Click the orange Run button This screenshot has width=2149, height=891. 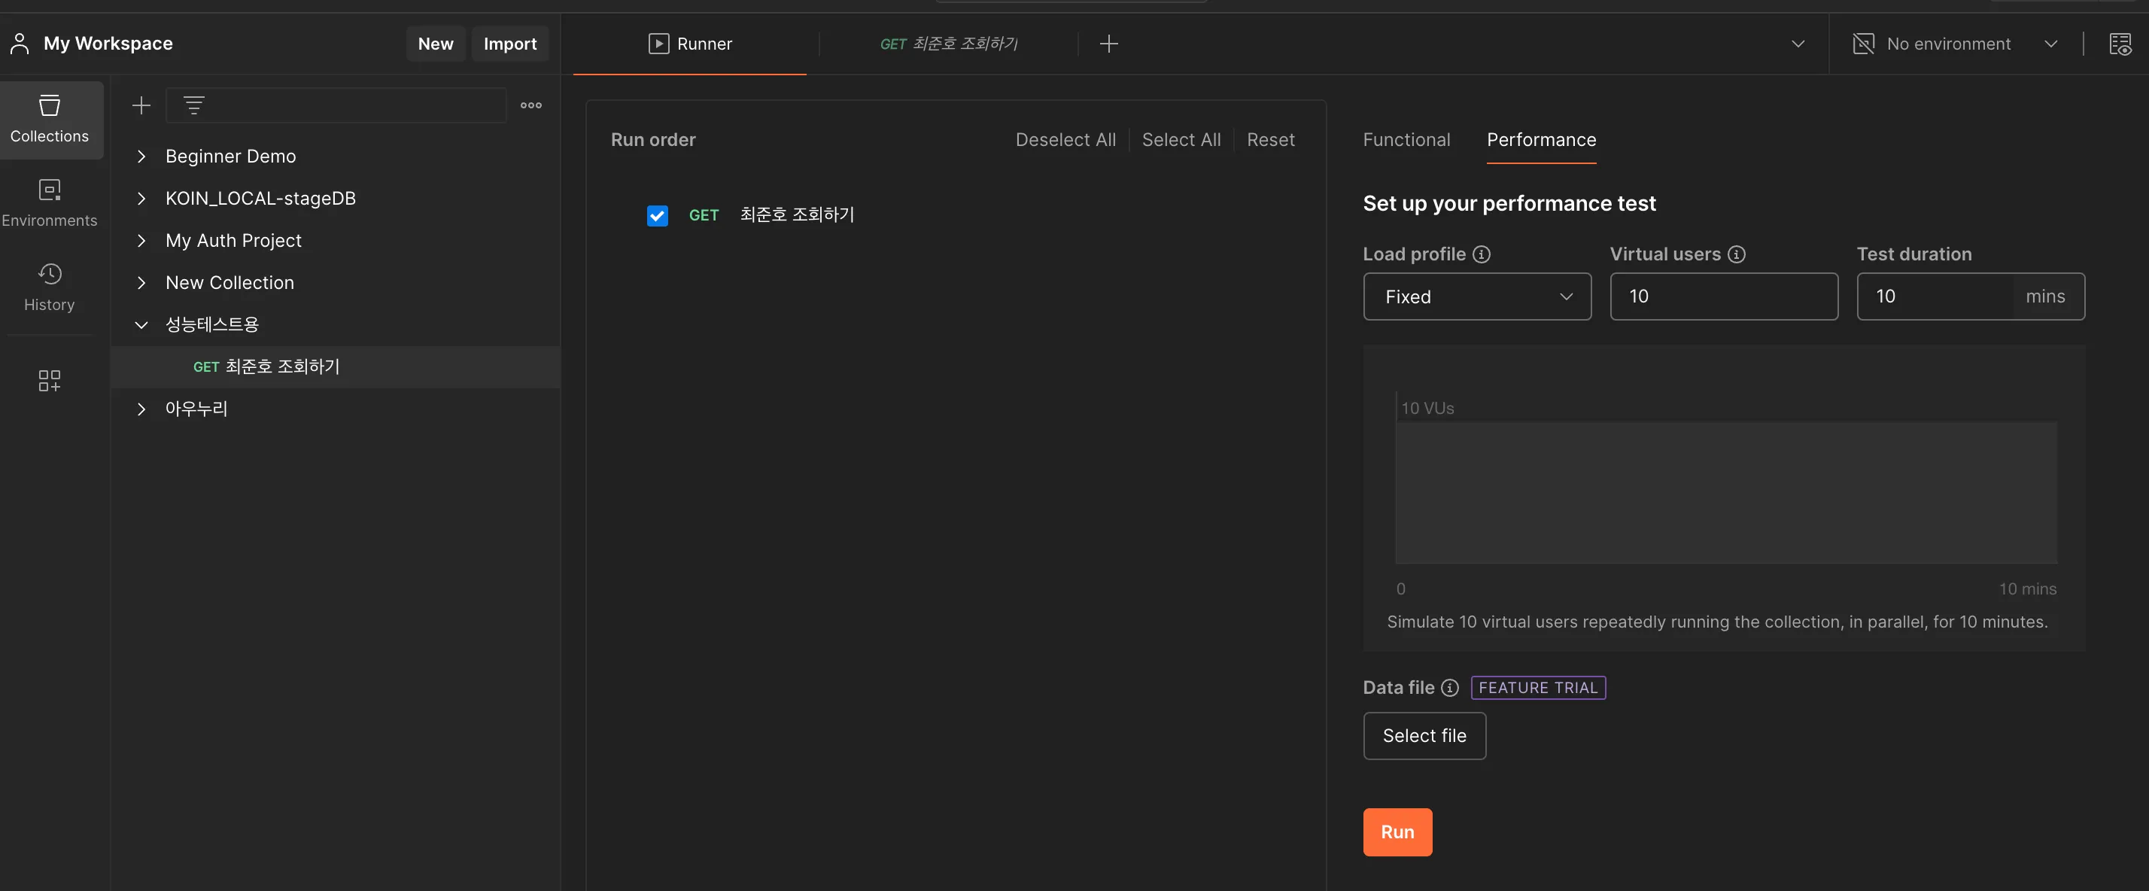point(1397,832)
